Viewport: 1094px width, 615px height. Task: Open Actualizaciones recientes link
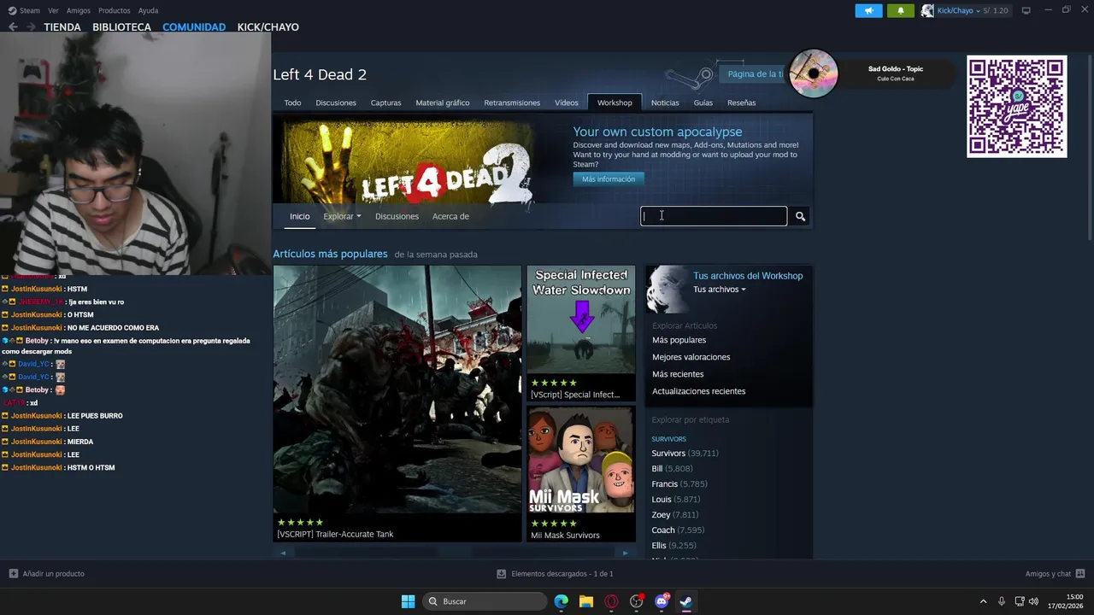tap(698, 391)
